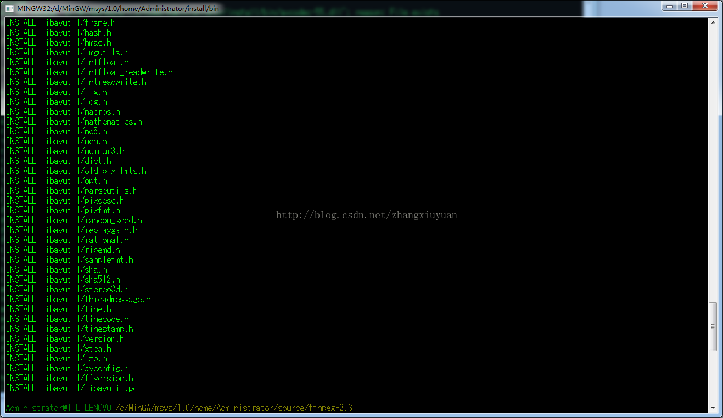Click the line 'INSTALL libavutil/pixdesc.h'
723x418 pixels.
pos(65,201)
